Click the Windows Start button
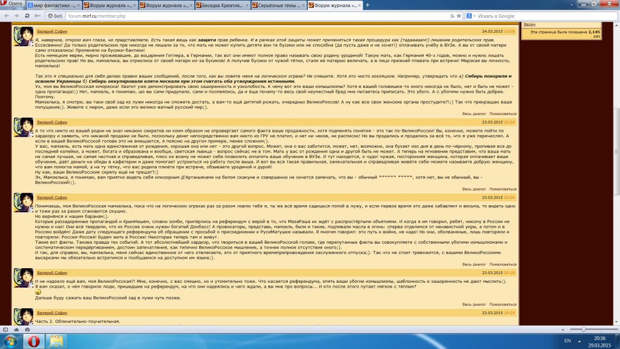The image size is (620, 349). (x=11, y=341)
